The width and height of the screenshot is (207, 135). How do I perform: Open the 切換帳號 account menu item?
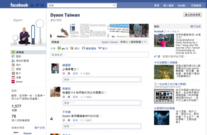[x=196, y=6]
